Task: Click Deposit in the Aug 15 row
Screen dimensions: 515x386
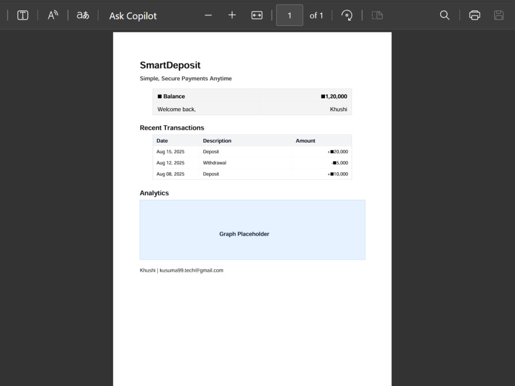Action: [211, 152]
